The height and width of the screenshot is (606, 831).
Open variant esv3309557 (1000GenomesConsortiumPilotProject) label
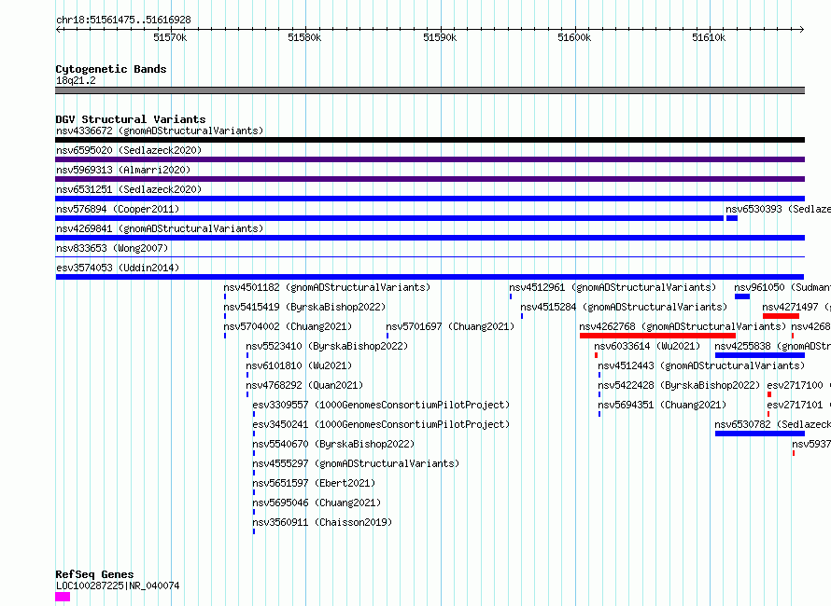coord(381,405)
